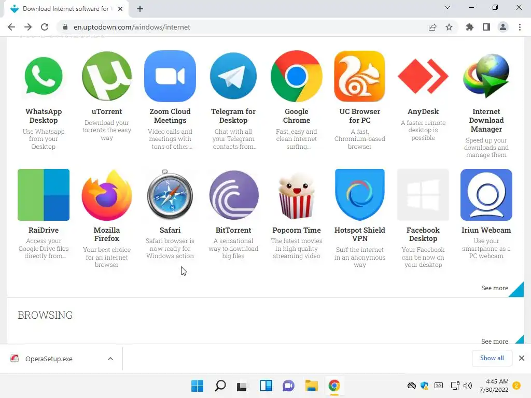
Task: Close the Download Internet software tab
Action: pyautogui.click(x=120, y=9)
